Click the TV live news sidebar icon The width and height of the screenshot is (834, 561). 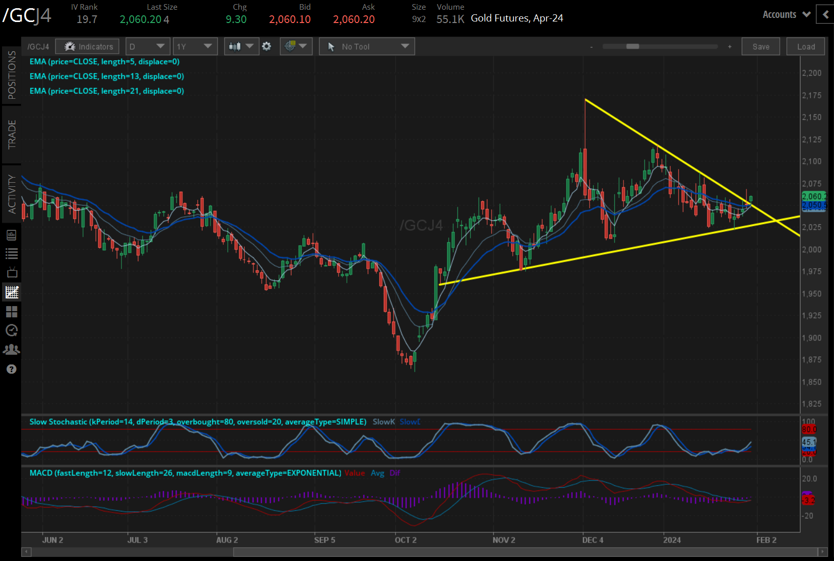click(11, 272)
